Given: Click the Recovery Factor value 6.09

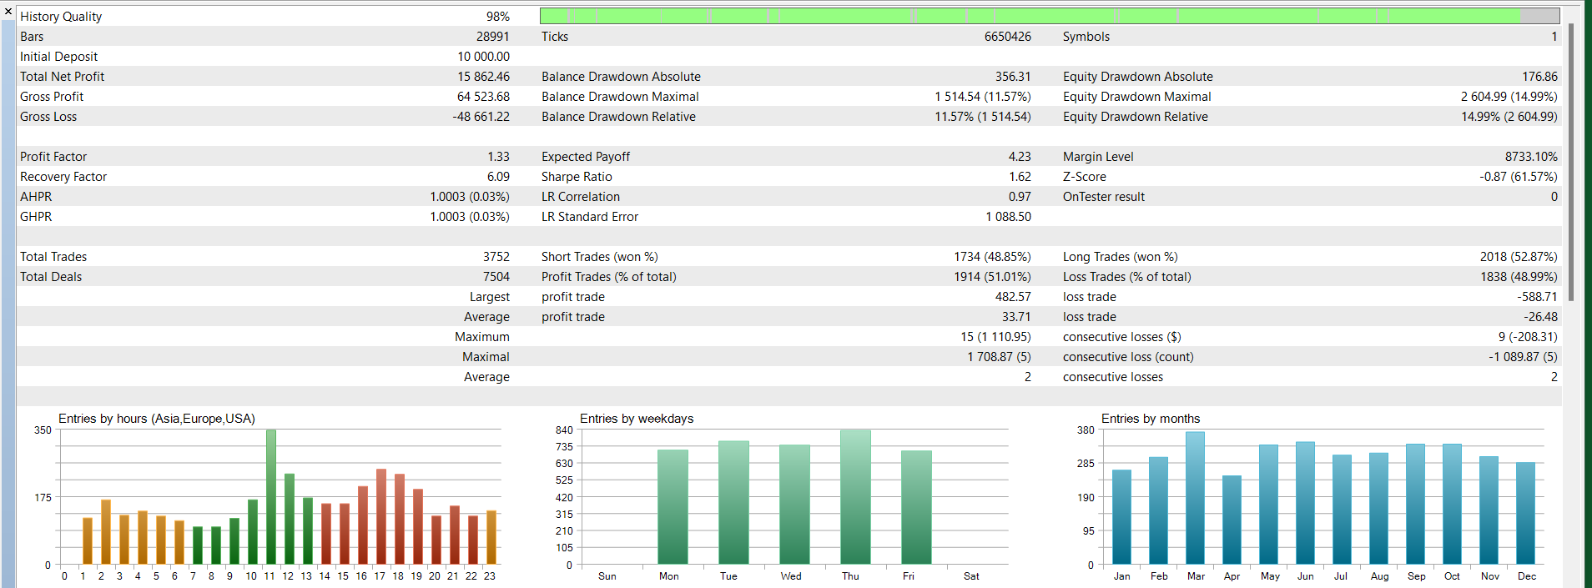Looking at the screenshot, I should coord(499,177).
